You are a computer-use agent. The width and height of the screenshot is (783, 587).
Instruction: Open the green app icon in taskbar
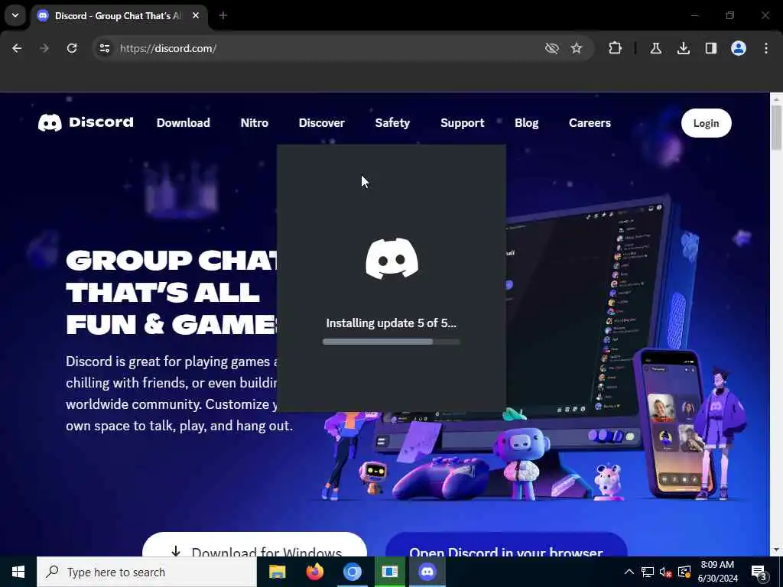(389, 572)
